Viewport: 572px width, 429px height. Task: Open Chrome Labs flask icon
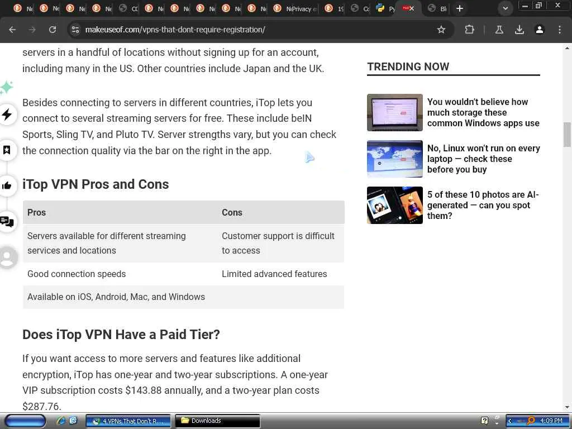pos(499,30)
